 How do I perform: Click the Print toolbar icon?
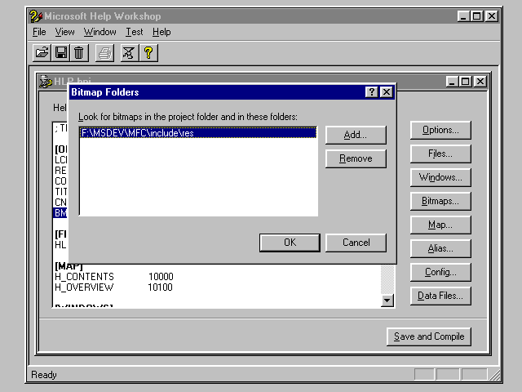104,53
